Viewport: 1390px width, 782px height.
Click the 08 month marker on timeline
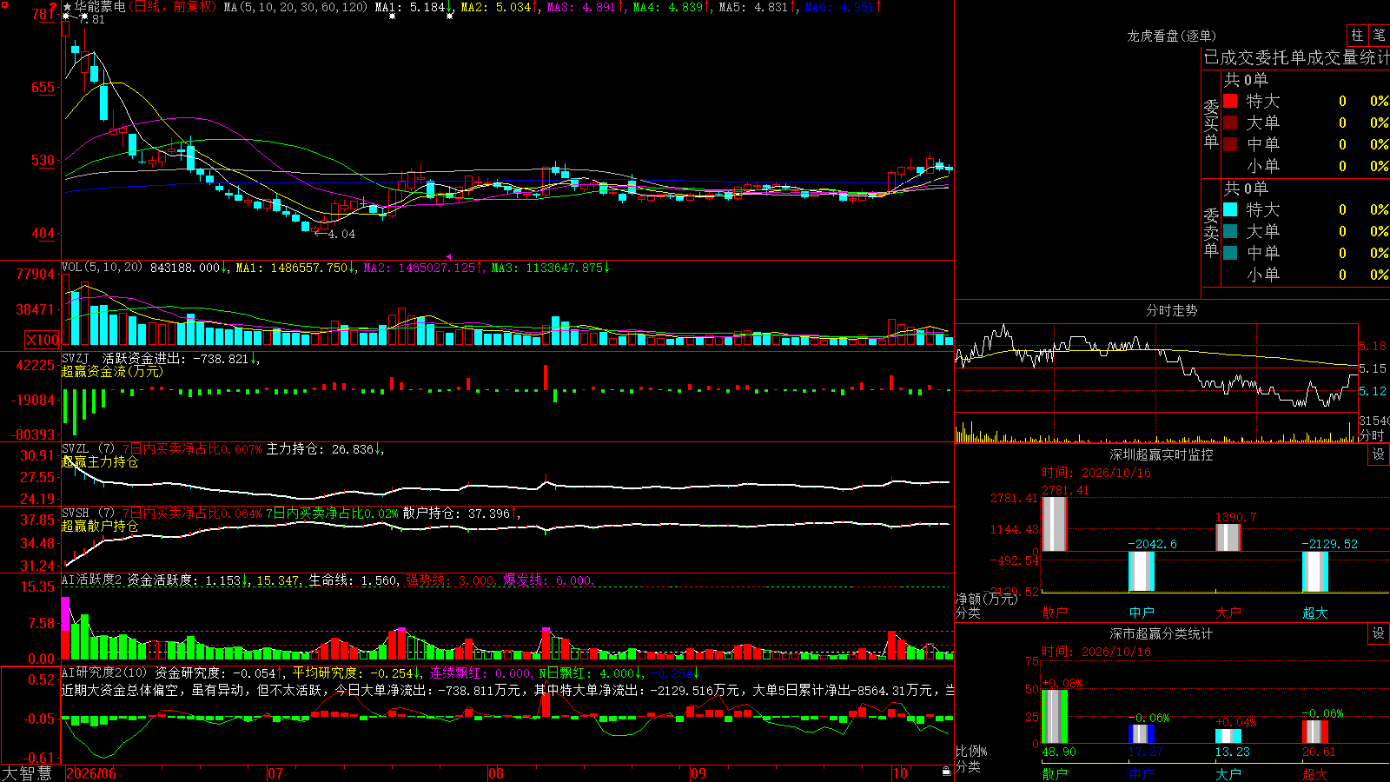click(x=496, y=773)
